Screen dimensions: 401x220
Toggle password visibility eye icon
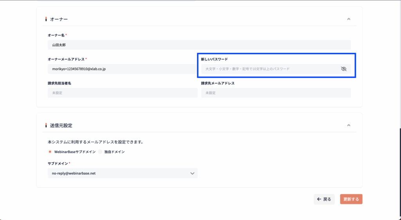[344, 69]
